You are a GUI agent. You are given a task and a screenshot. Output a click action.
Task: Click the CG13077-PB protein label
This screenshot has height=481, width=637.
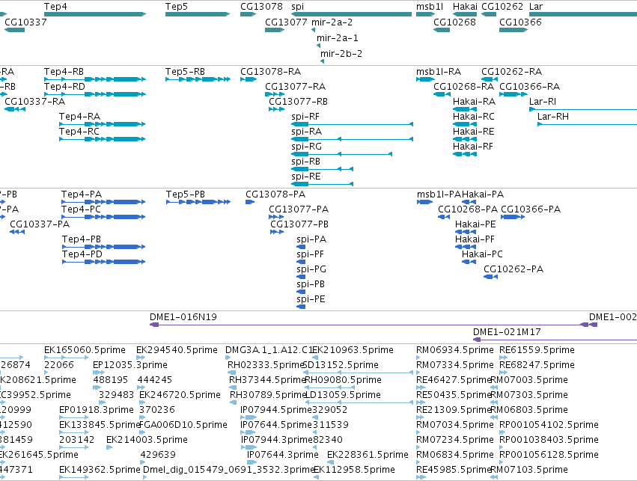tap(299, 225)
